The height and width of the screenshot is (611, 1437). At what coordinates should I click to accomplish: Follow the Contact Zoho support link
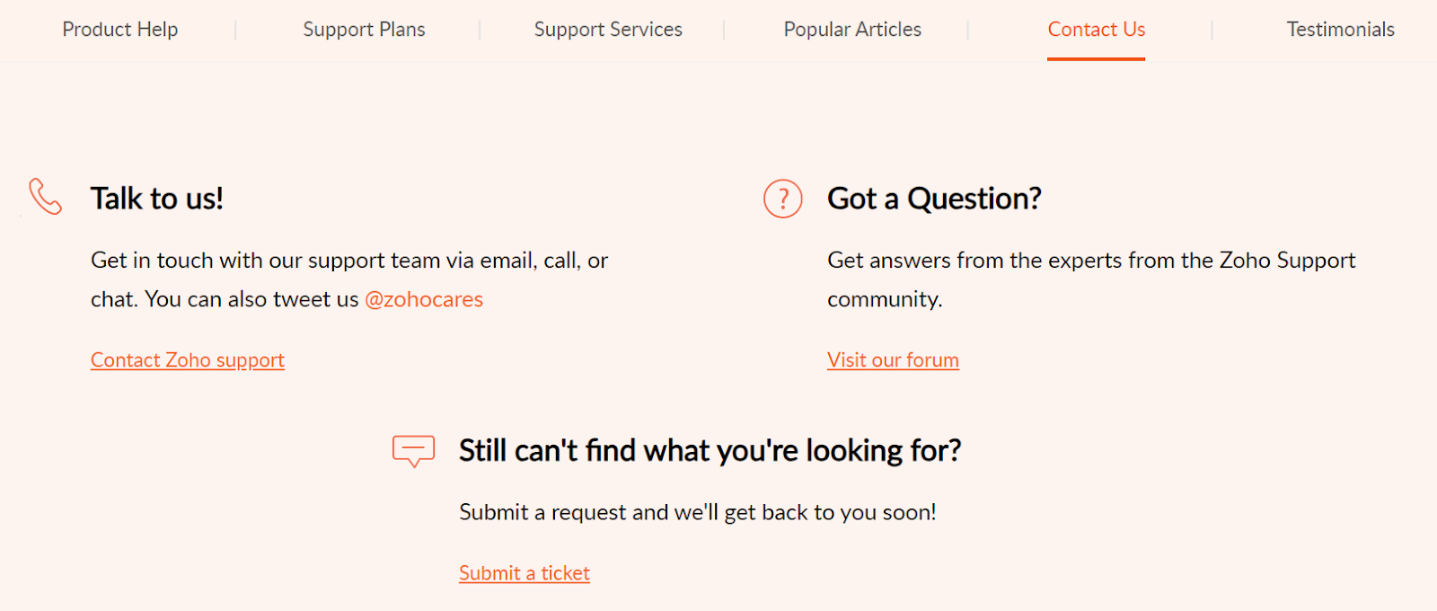[x=188, y=360]
